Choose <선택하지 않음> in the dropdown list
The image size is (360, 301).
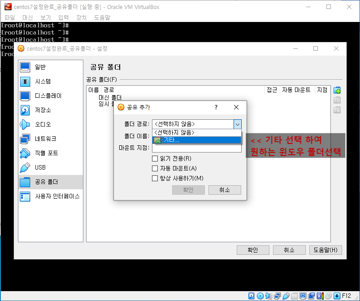click(x=197, y=133)
